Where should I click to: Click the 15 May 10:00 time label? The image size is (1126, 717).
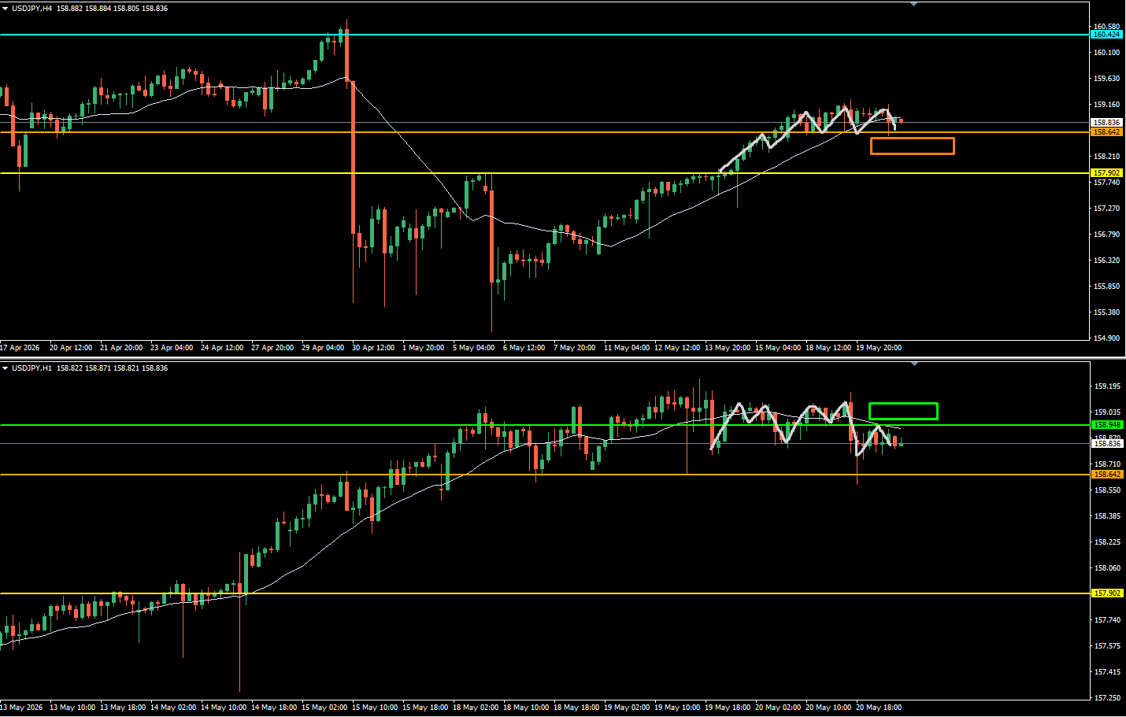(375, 708)
